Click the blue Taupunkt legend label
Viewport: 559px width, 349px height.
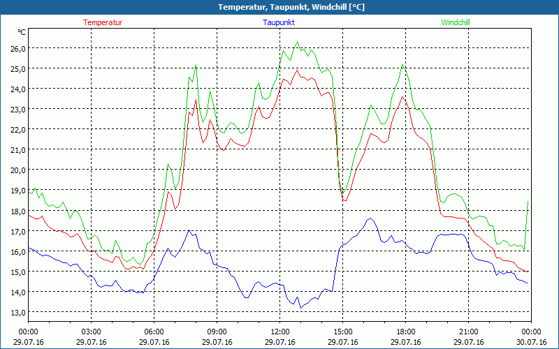(x=279, y=22)
